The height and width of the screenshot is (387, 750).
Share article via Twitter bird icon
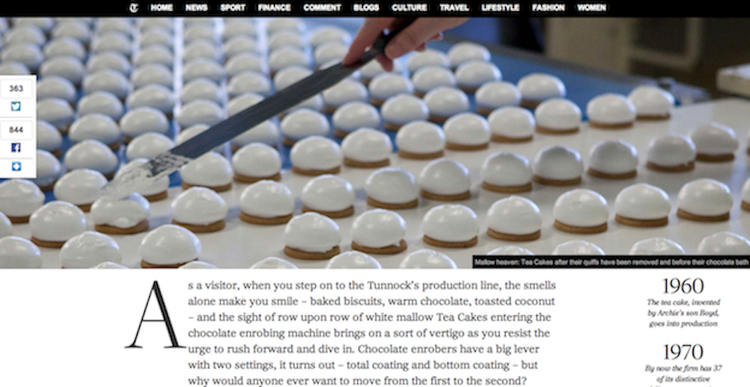pos(16,106)
